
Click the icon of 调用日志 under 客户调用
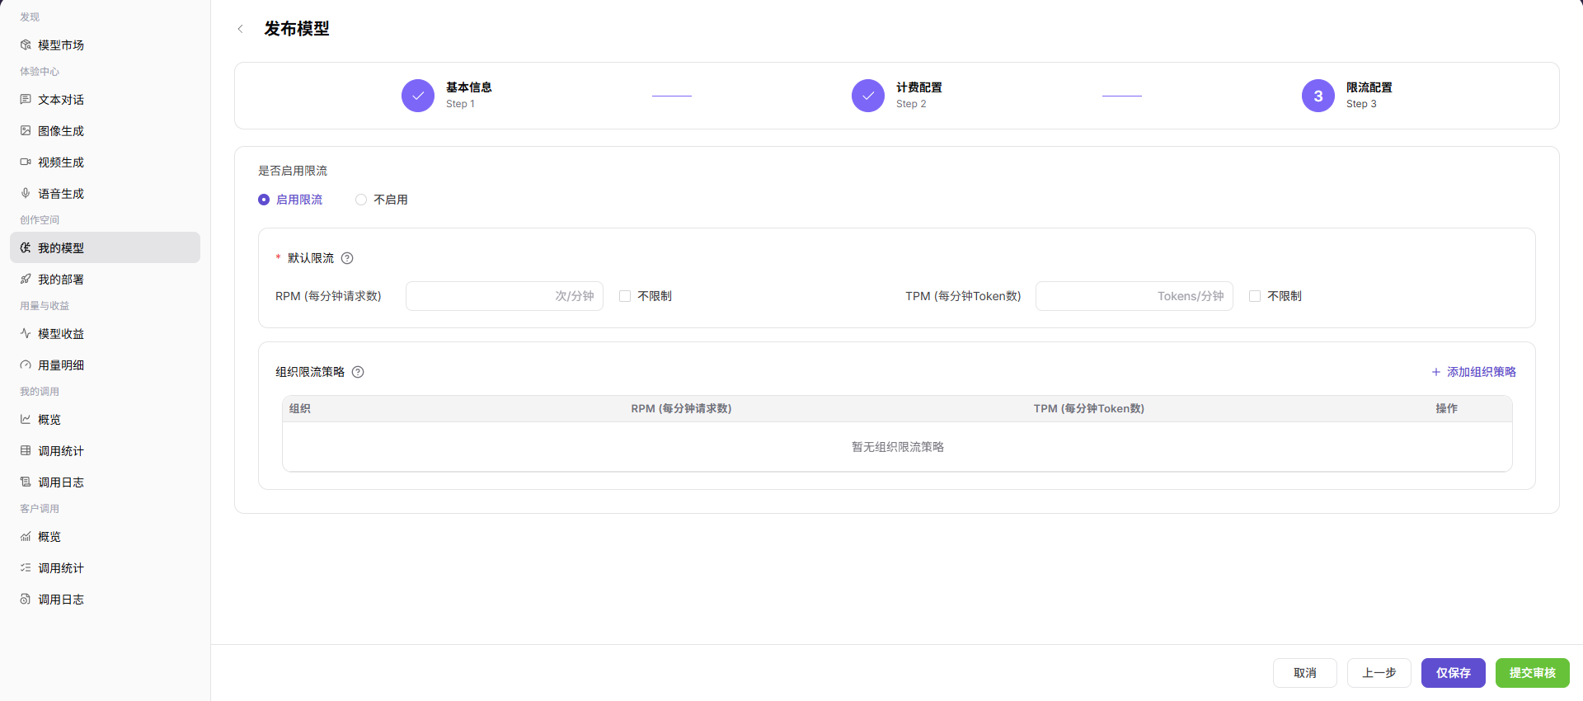pos(26,599)
